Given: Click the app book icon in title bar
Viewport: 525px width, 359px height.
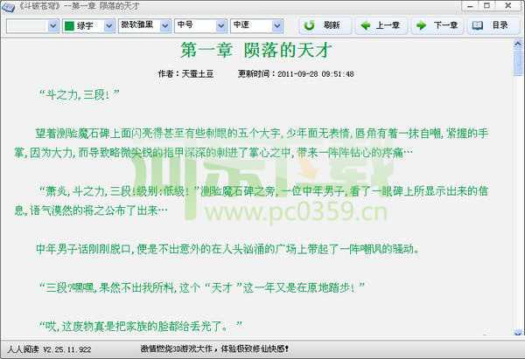Looking at the screenshot, I should coord(7,7).
